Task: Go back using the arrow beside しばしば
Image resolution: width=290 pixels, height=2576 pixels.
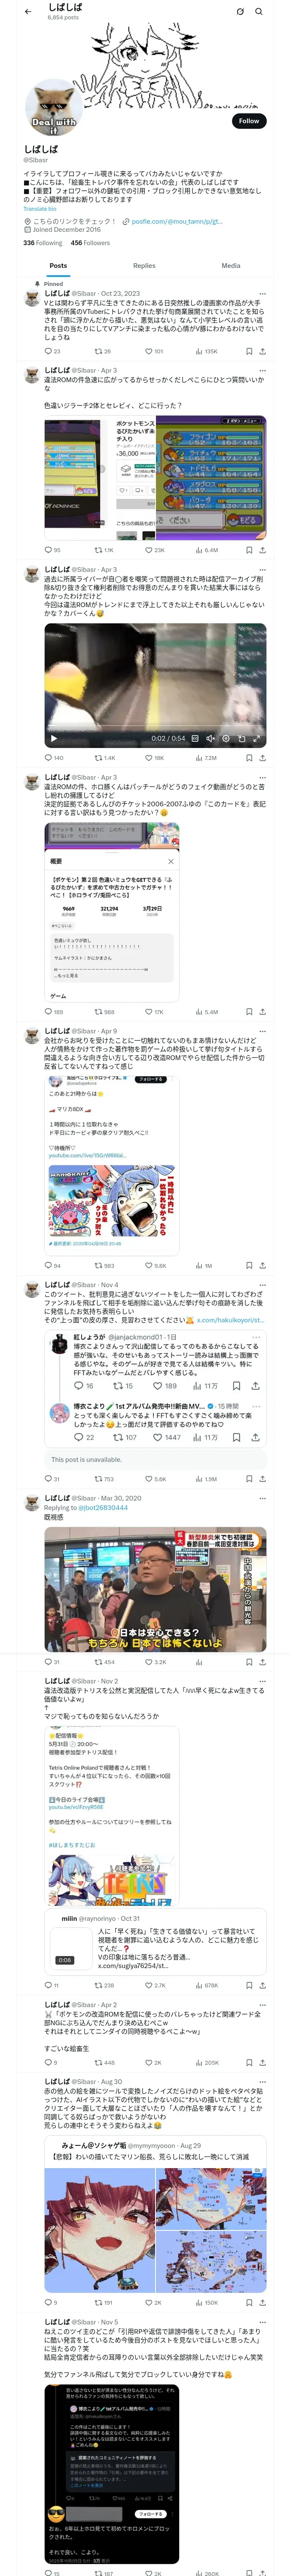Action: [x=28, y=11]
